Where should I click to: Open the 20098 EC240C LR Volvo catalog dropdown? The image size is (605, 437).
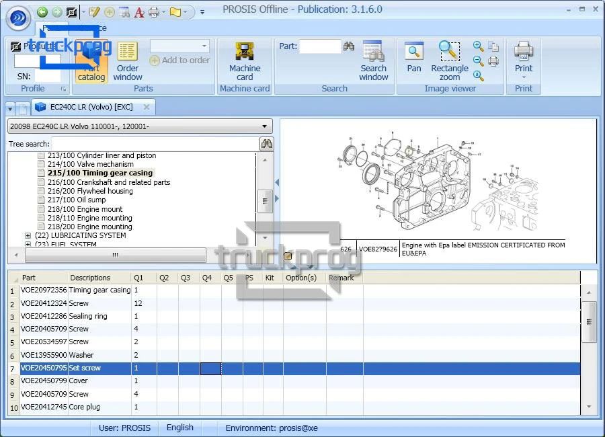tap(140, 126)
